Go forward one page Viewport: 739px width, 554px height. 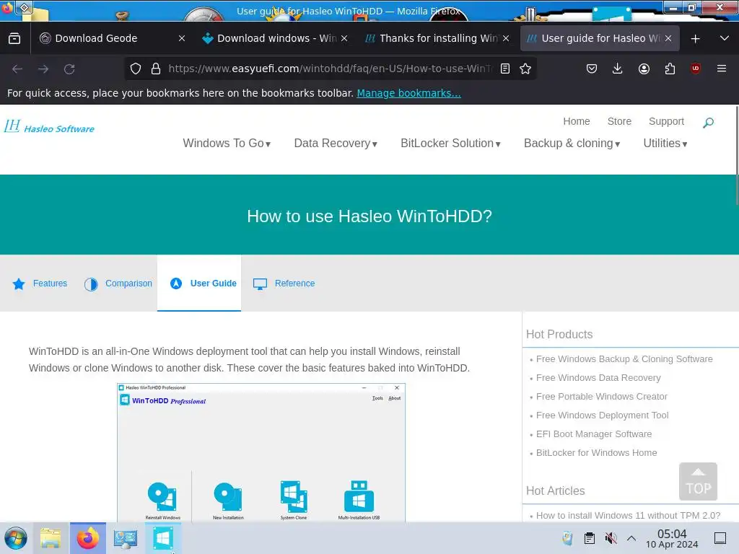pos(43,69)
